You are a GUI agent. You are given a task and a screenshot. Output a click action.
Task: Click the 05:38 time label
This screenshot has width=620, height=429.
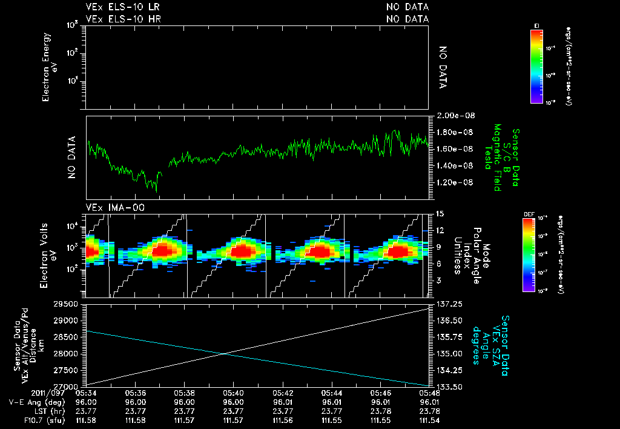184,393
